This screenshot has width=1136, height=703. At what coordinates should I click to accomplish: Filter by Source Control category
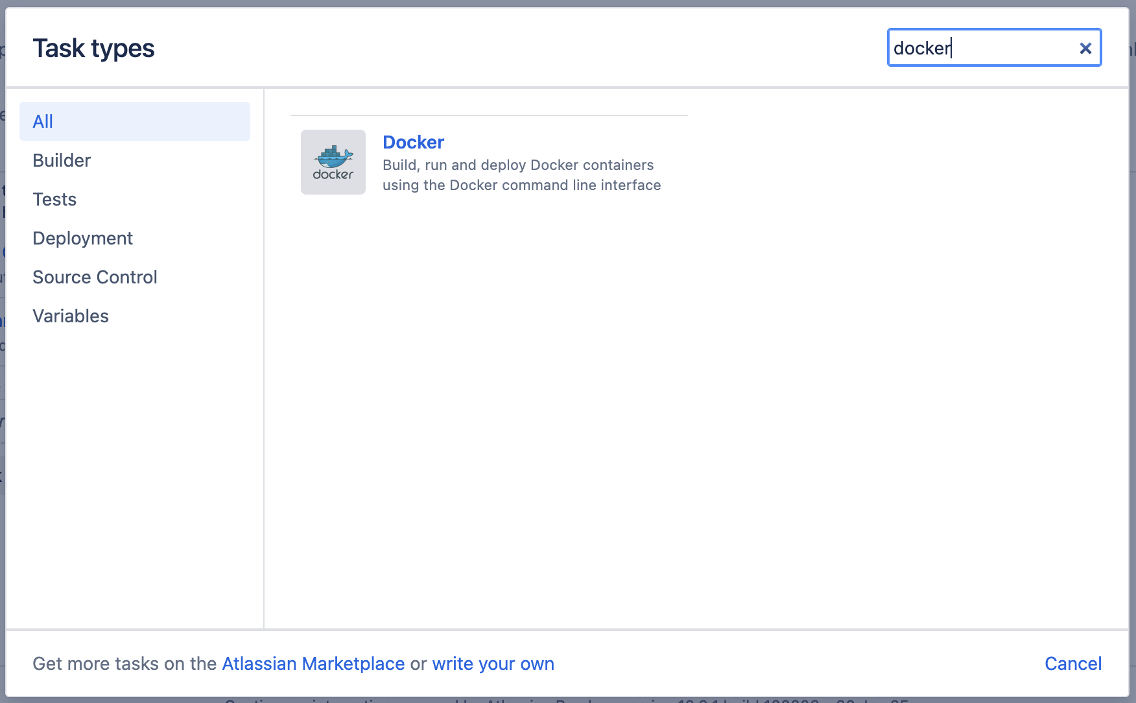pyautogui.click(x=135, y=277)
